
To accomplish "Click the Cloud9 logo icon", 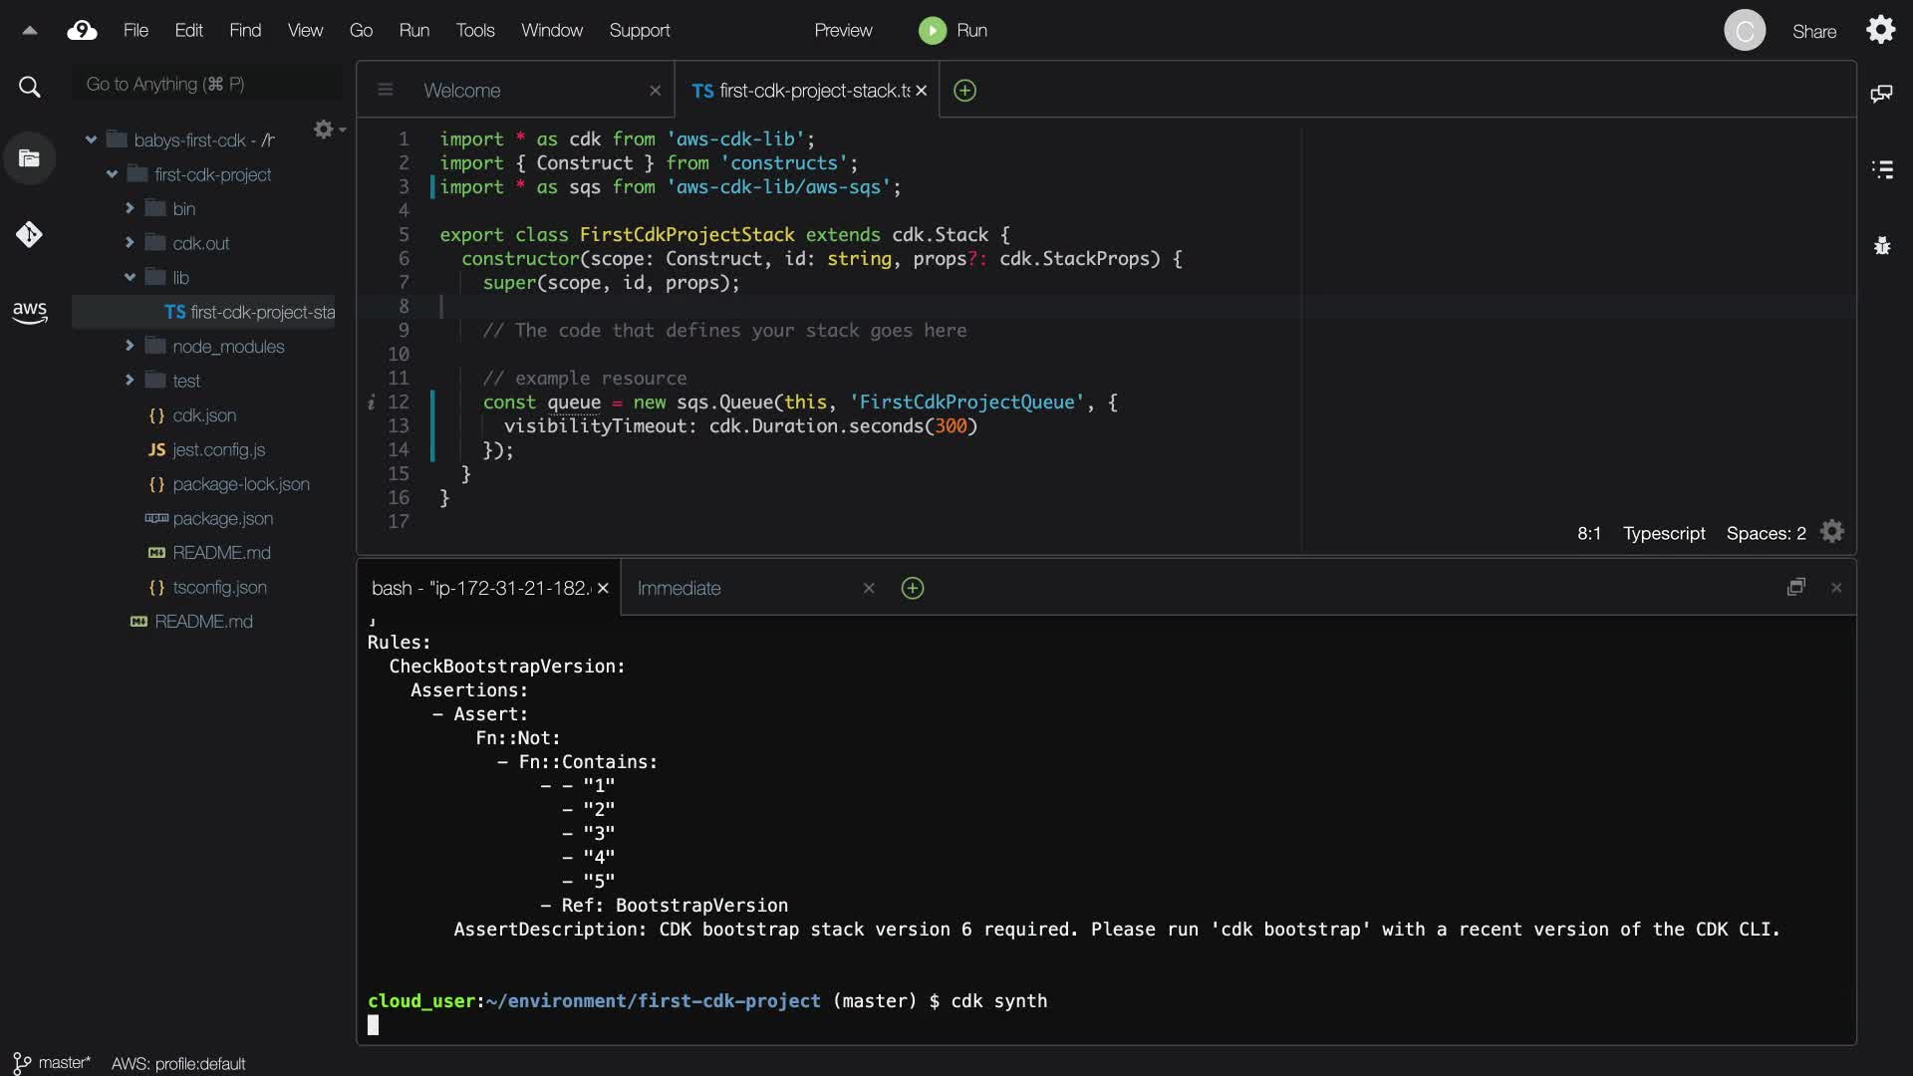I will pyautogui.click(x=82, y=31).
